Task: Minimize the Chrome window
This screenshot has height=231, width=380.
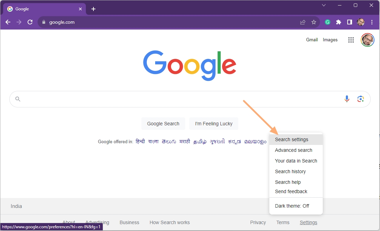Action: click(x=340, y=5)
